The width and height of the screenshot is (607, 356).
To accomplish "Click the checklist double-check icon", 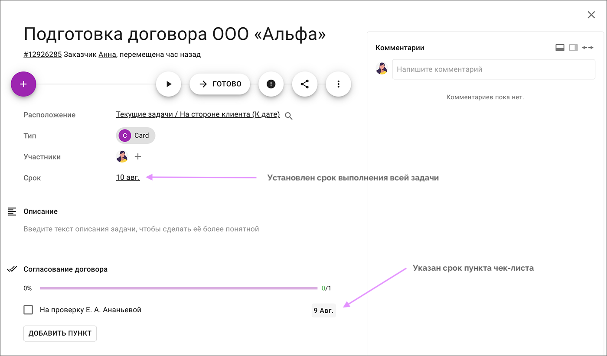I will (12, 269).
